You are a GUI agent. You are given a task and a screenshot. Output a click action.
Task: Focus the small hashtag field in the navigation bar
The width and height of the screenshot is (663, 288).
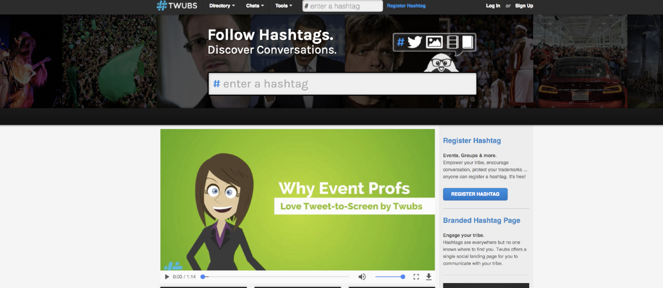pyautogui.click(x=343, y=6)
